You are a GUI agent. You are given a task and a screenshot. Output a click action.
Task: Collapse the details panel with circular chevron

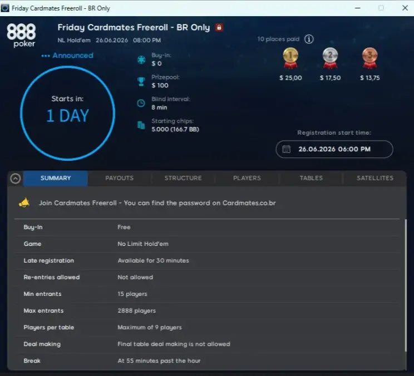(x=16, y=179)
